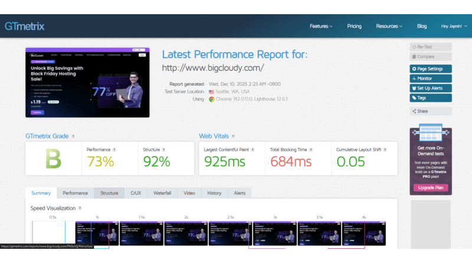Click the Upgrade Plan button
The image size is (472, 263).
point(431,188)
